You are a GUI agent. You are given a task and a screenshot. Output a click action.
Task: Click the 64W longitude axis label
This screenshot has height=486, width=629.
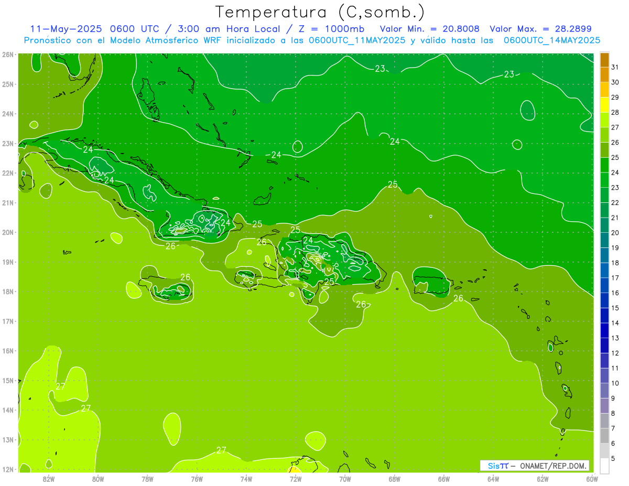point(493,479)
